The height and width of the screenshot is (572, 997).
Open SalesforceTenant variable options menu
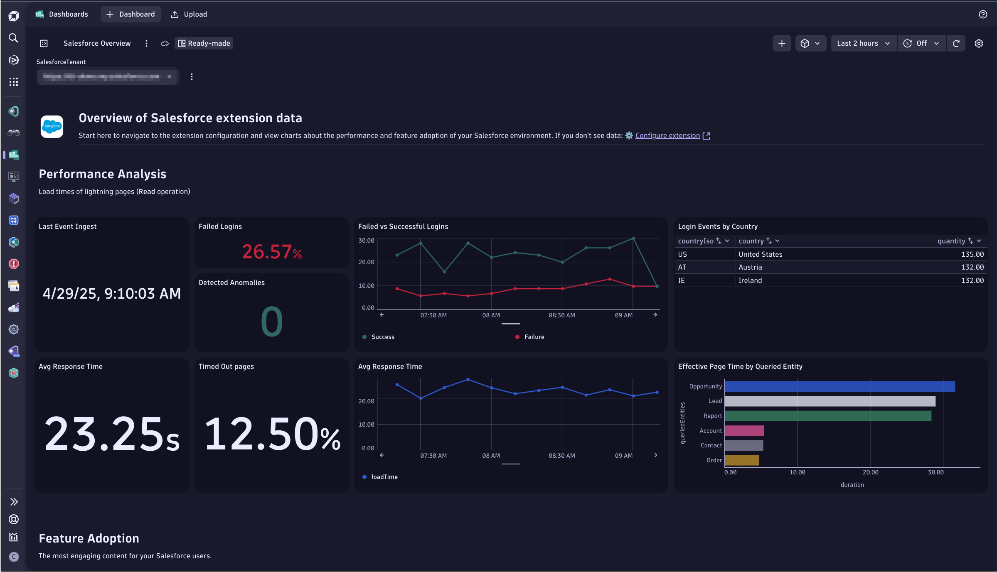click(x=192, y=77)
